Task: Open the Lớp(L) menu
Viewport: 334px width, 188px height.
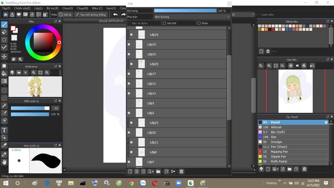Action: click(x=38, y=8)
